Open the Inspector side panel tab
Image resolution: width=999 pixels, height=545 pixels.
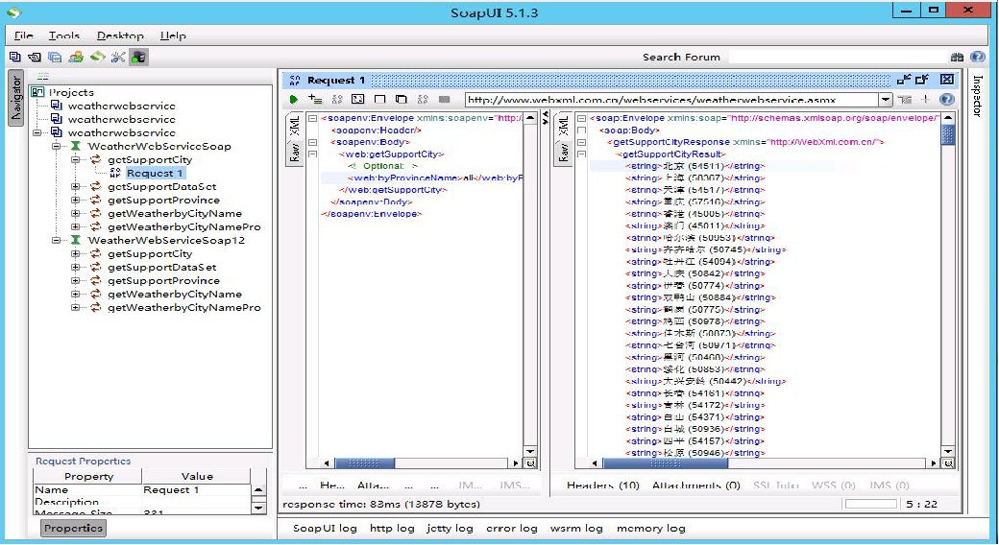pyautogui.click(x=977, y=96)
